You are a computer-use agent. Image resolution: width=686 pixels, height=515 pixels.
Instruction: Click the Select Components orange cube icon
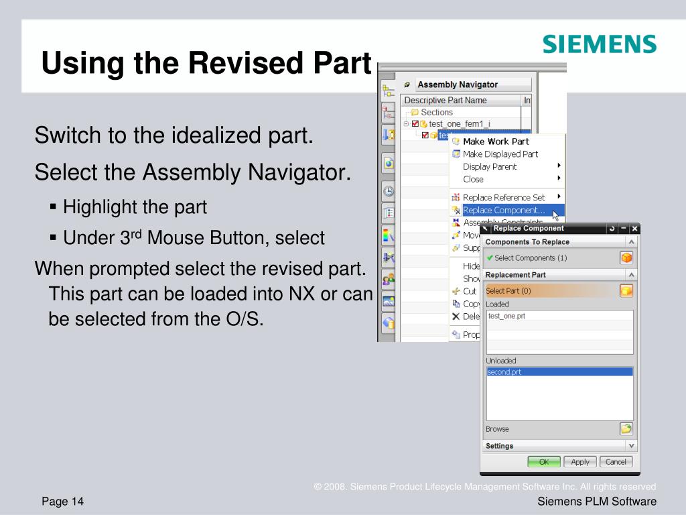point(626,257)
